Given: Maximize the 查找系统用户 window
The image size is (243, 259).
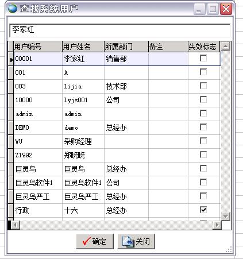Looking at the screenshot, I should pos(213,9).
